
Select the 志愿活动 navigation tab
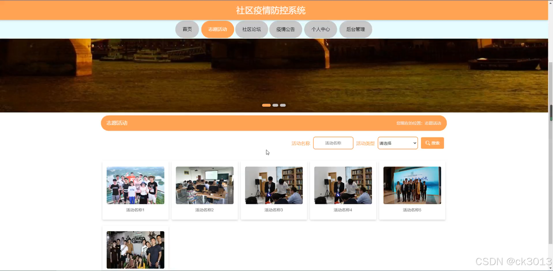[218, 29]
